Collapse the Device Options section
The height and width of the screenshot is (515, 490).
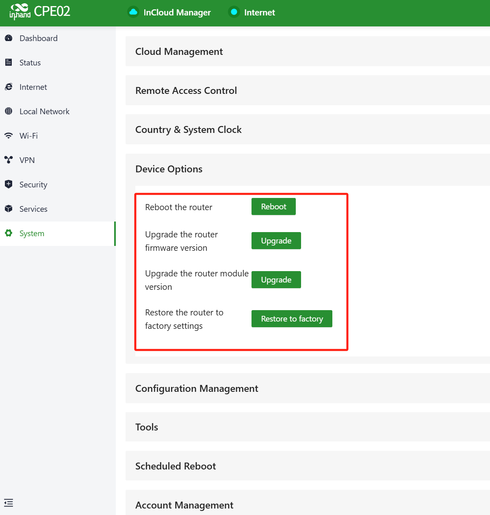click(169, 169)
